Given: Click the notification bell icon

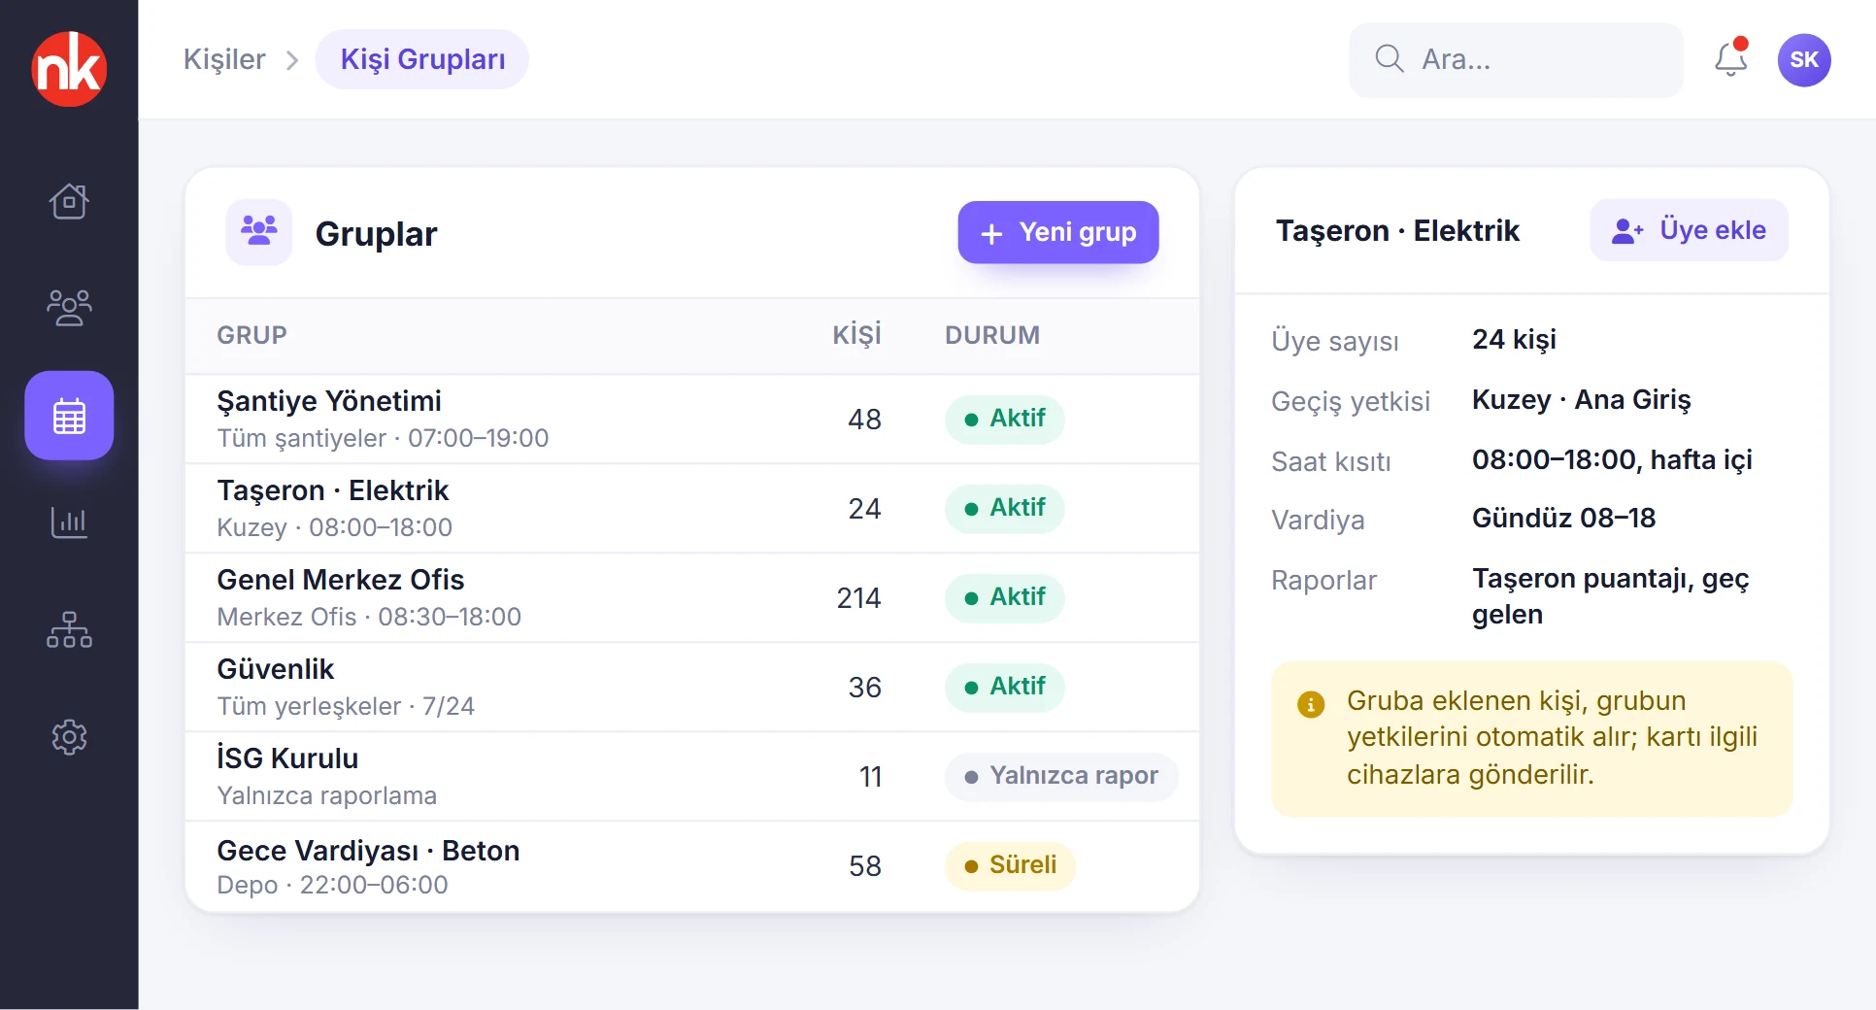Looking at the screenshot, I should 1730,59.
